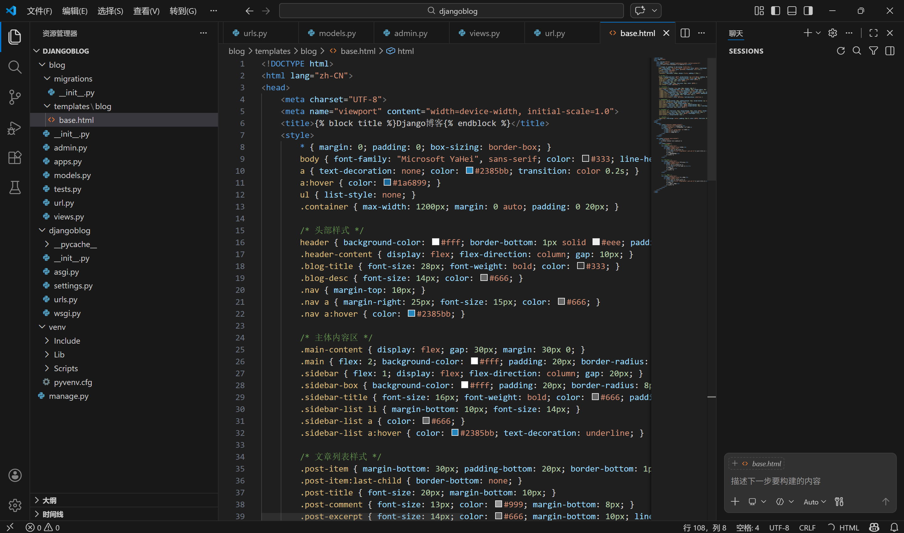Collapse the migrations folder
This screenshot has height=533, width=904.
[x=73, y=79]
